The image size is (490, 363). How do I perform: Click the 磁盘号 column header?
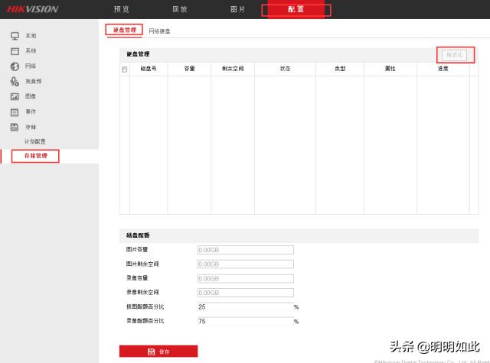(x=149, y=69)
